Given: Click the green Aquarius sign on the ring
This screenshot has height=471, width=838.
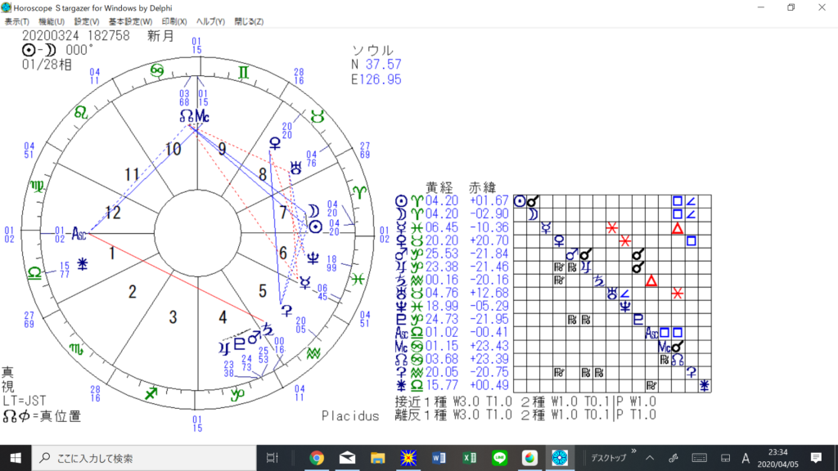Looking at the screenshot, I should pyautogui.click(x=313, y=353).
